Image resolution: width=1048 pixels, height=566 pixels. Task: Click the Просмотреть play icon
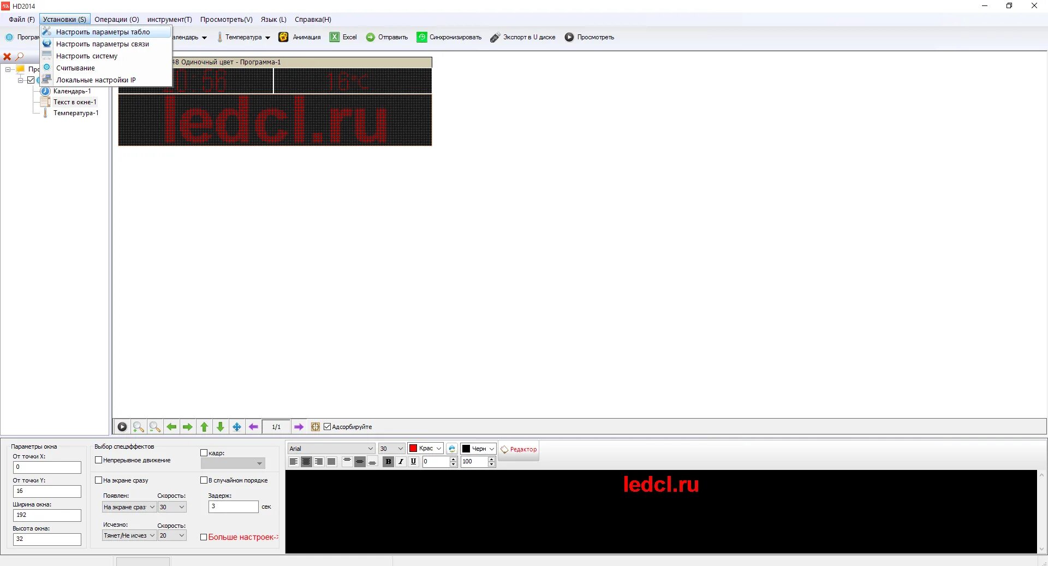pos(569,37)
